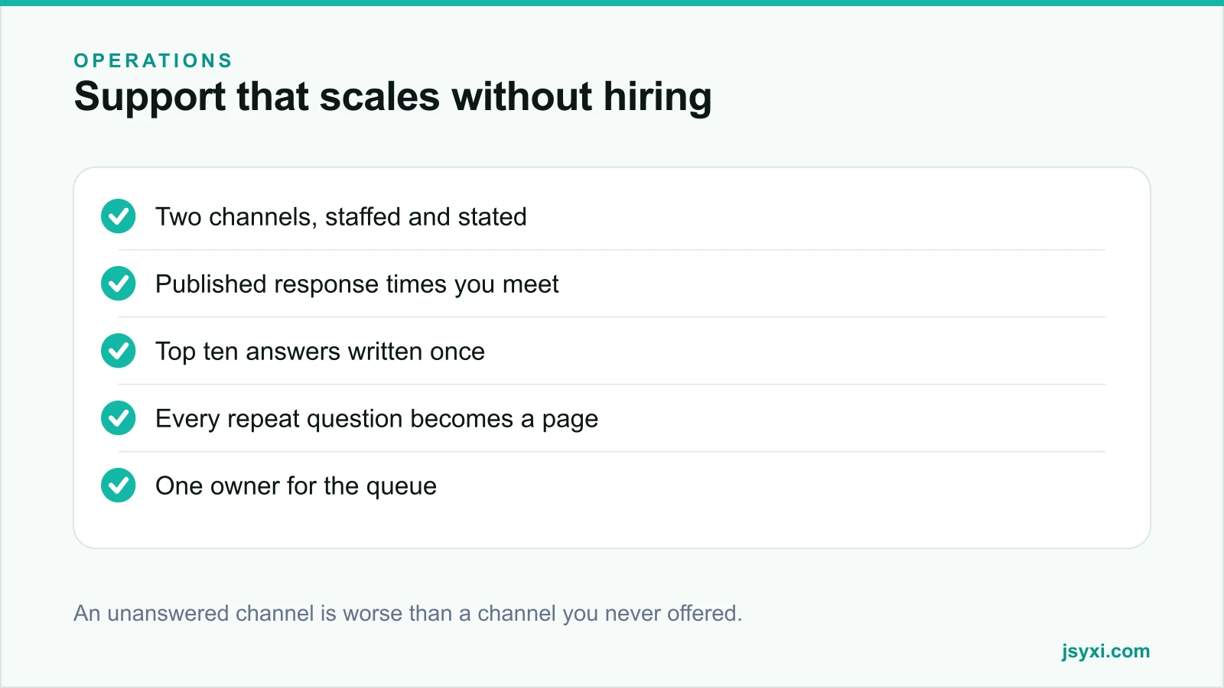Click the divider above One owner item

[612, 452]
